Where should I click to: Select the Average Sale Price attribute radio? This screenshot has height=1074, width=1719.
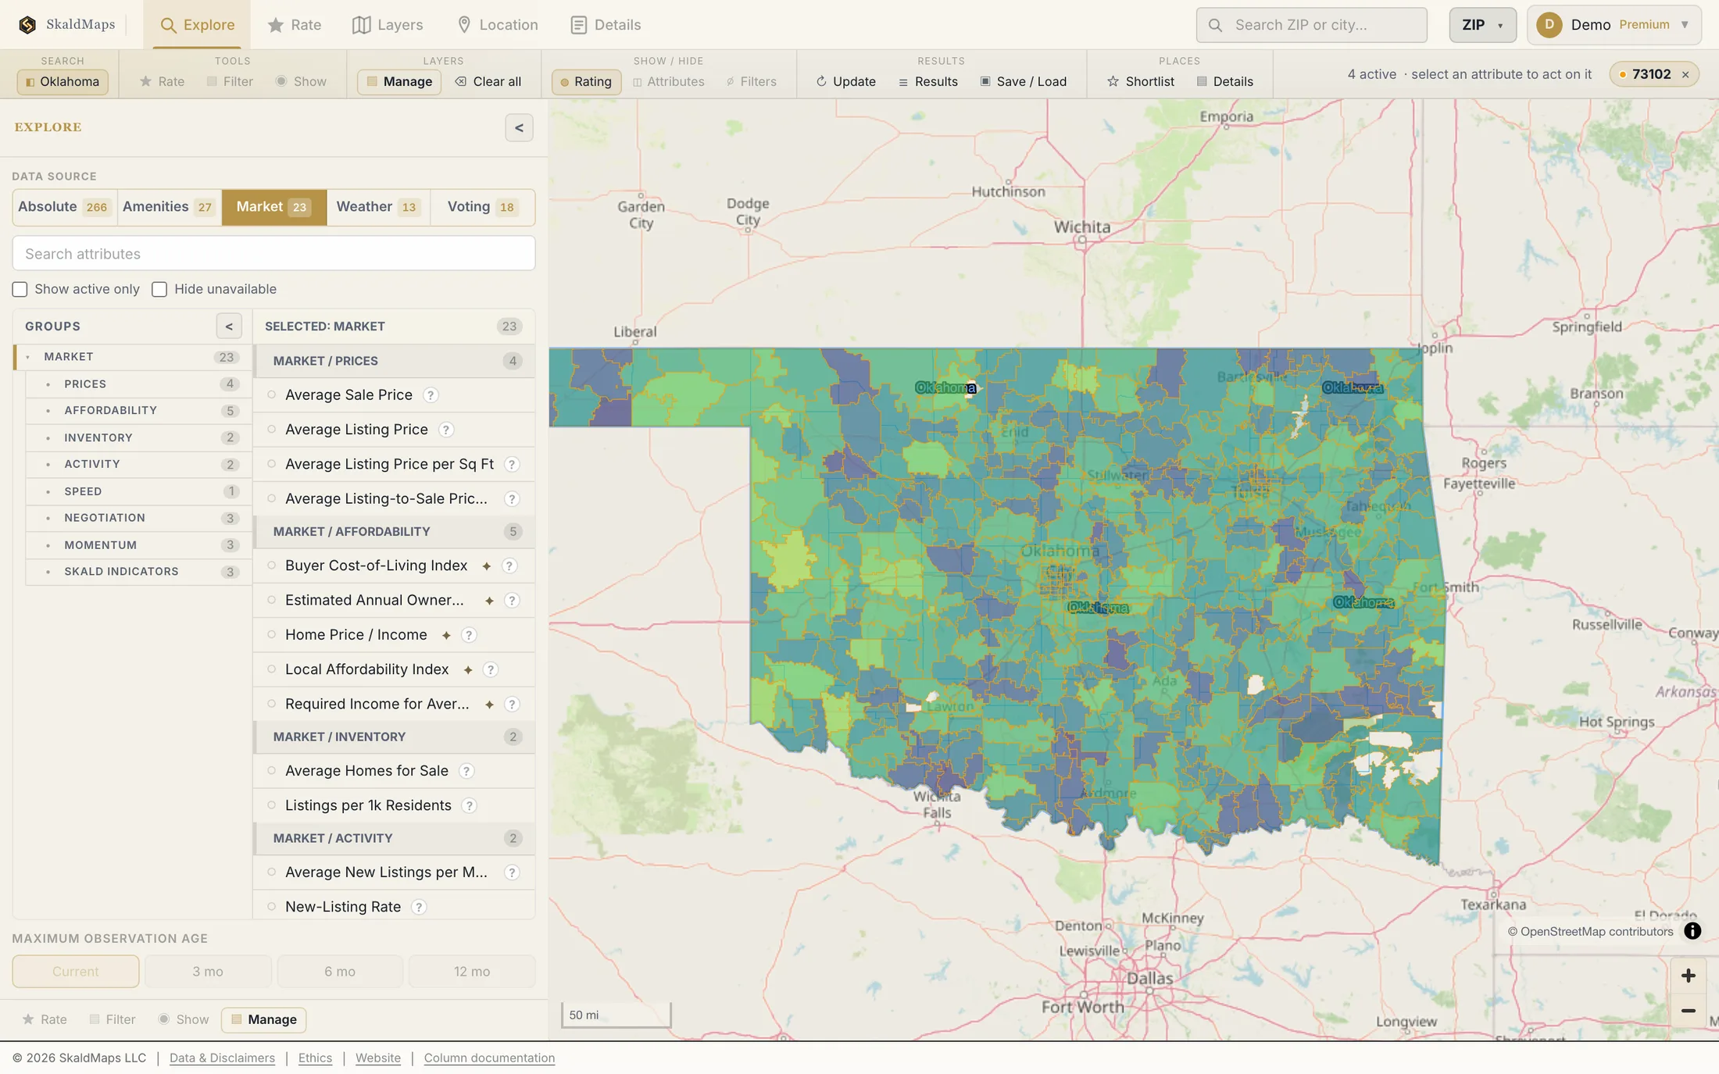[x=272, y=395]
